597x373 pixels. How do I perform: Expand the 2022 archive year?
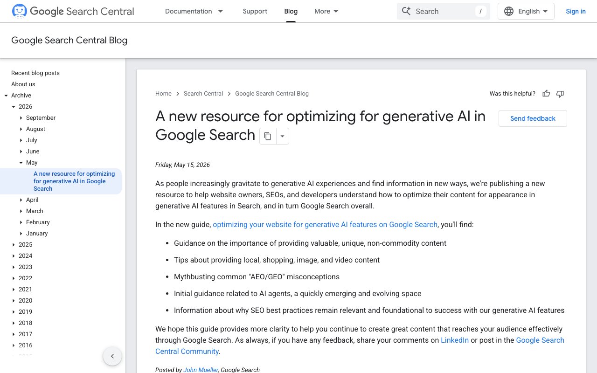click(x=14, y=278)
